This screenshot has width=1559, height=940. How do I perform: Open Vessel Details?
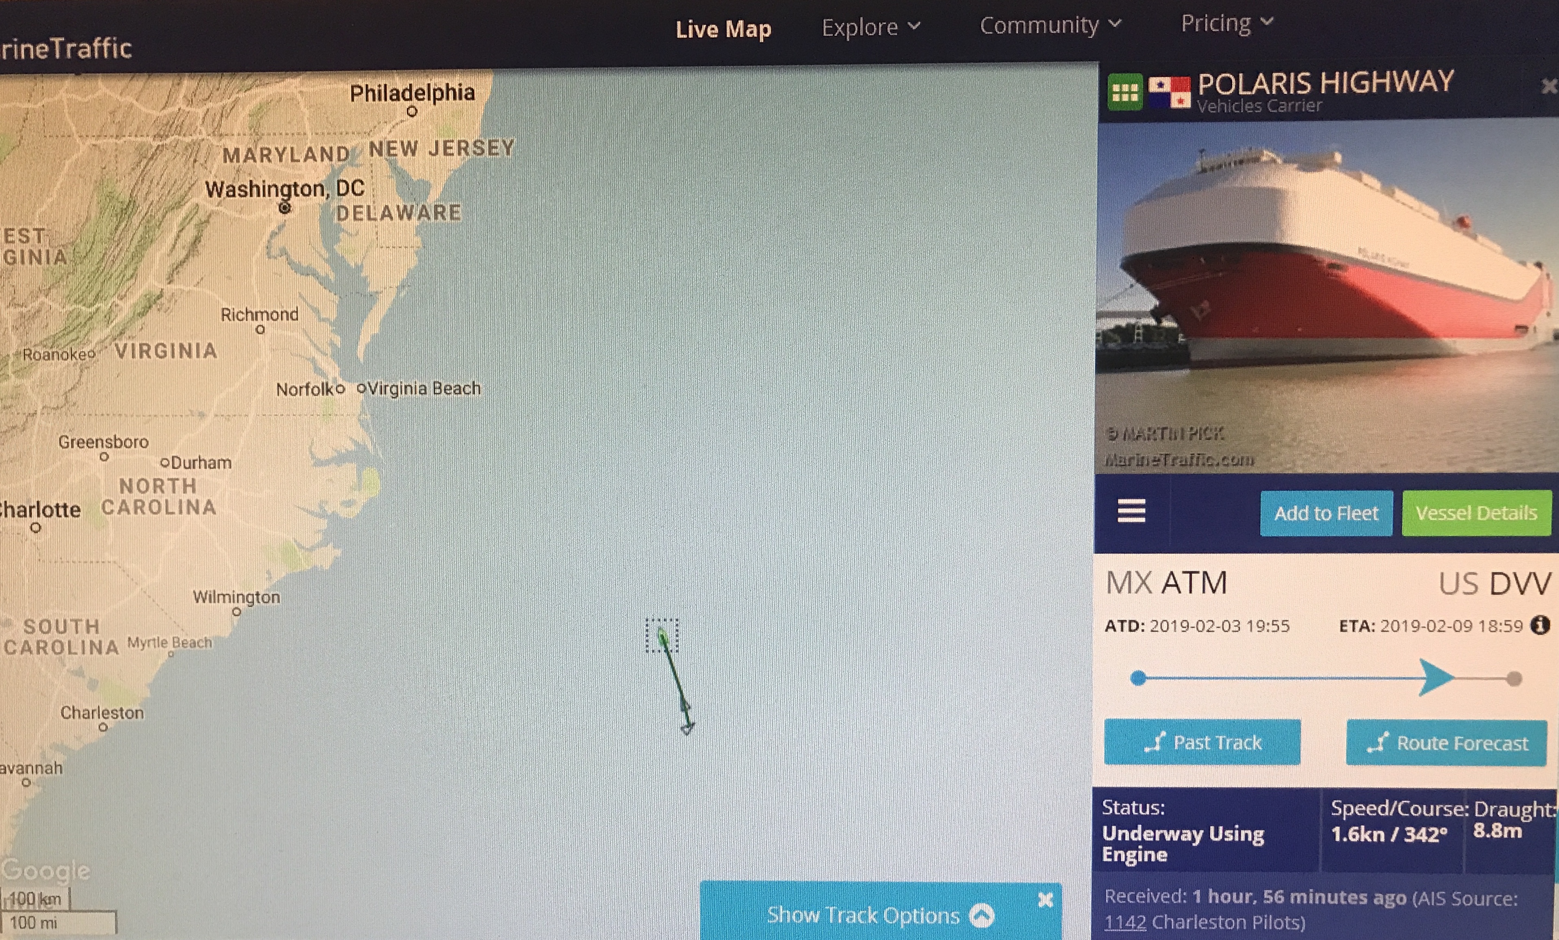tap(1476, 513)
